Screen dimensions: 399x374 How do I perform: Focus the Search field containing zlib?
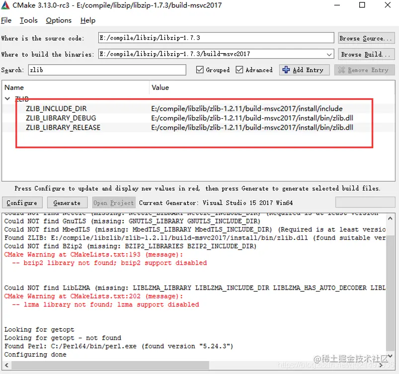[107, 70]
